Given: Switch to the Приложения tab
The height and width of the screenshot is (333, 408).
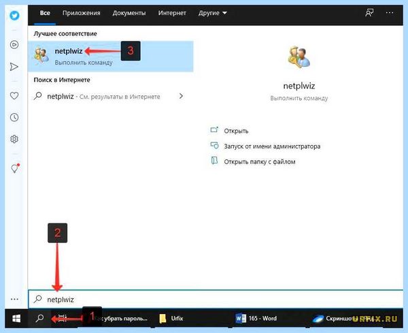Looking at the screenshot, I should click(x=81, y=13).
